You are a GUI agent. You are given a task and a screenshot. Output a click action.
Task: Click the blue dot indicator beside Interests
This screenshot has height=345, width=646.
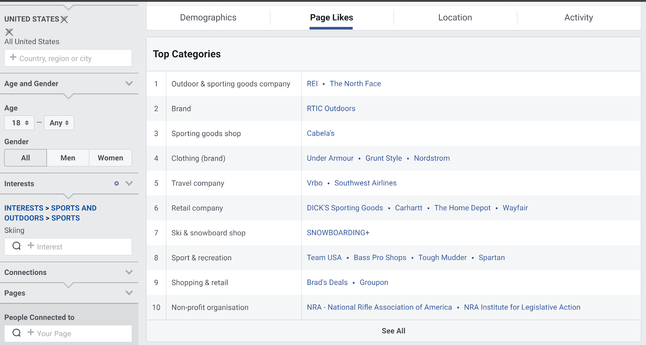pos(117,184)
